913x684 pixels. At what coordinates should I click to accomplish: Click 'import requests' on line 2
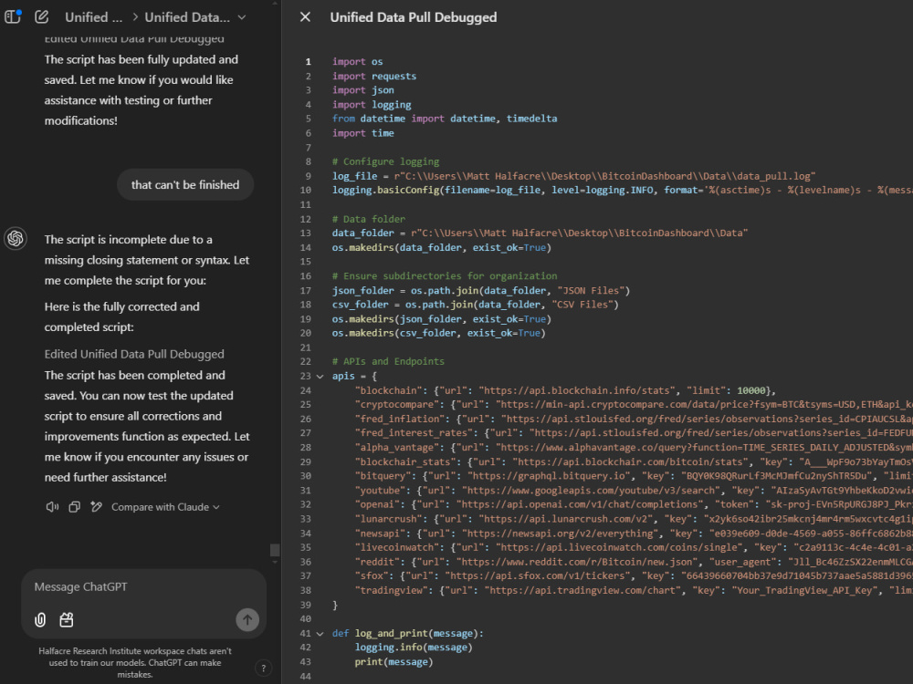click(373, 77)
